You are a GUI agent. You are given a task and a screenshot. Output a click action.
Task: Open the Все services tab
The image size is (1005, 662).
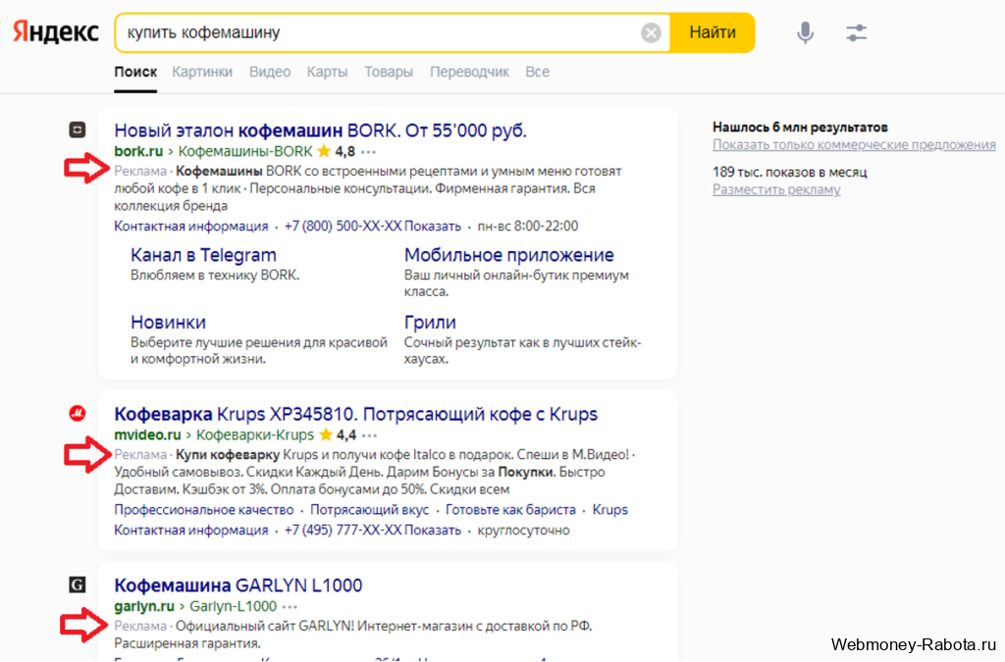coord(537,72)
